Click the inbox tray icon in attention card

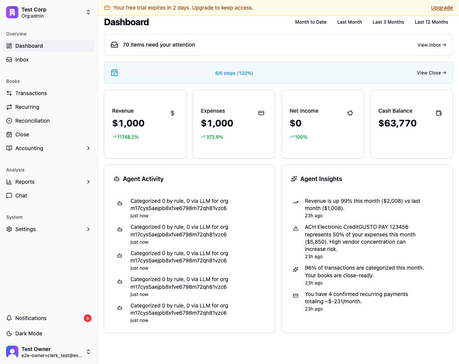pyautogui.click(x=114, y=45)
